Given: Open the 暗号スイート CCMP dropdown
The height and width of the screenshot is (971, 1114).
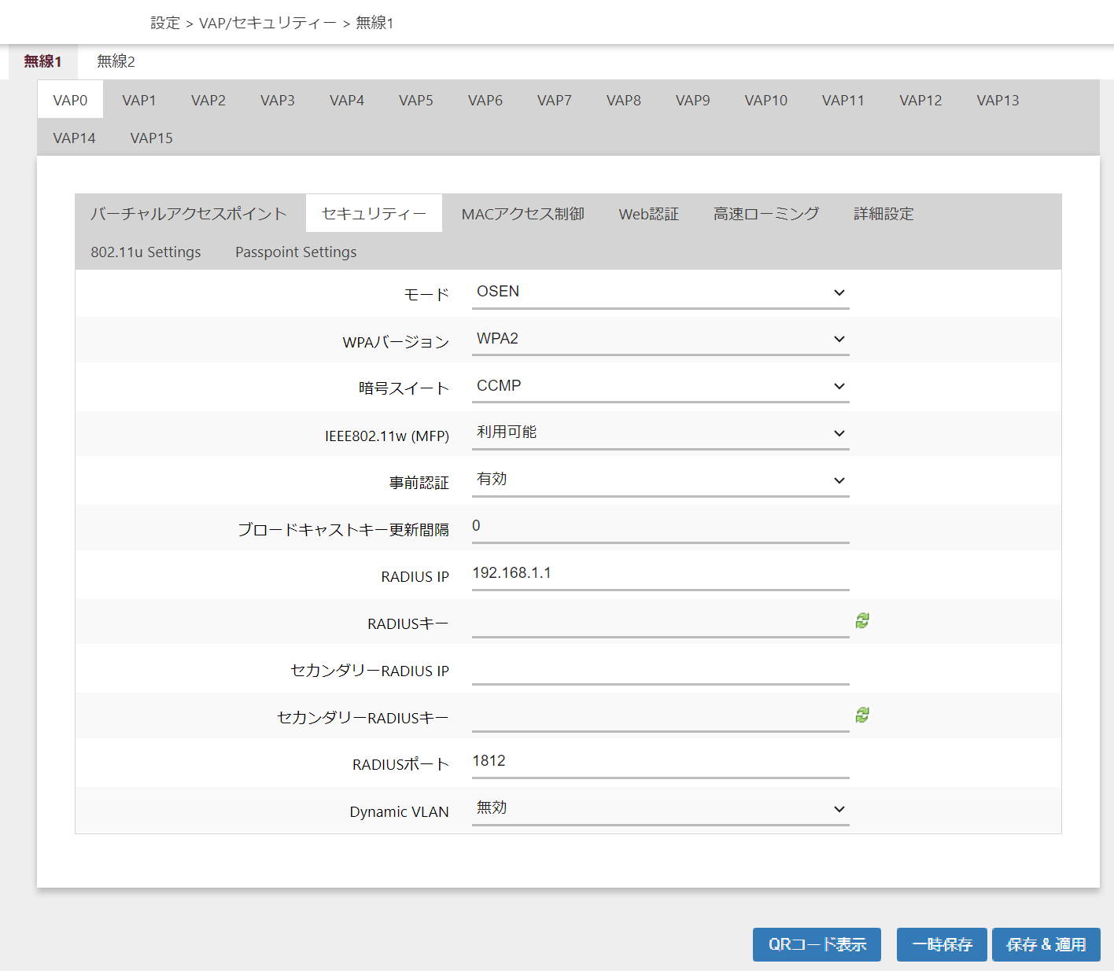Looking at the screenshot, I should 660,386.
